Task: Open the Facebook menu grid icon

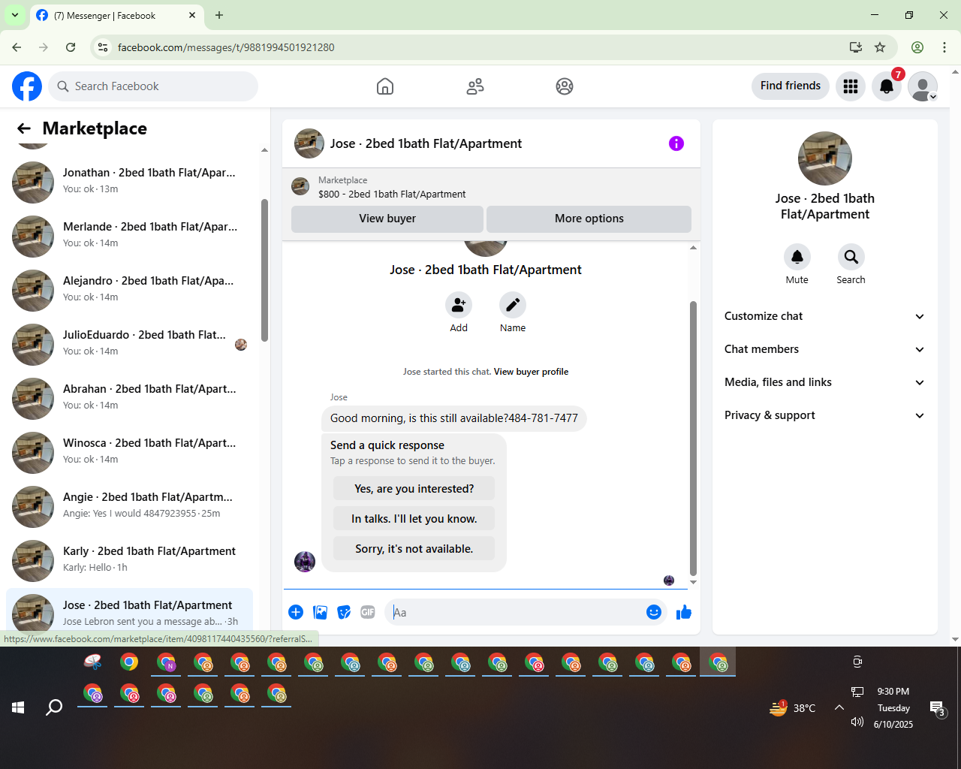Action: coord(851,86)
